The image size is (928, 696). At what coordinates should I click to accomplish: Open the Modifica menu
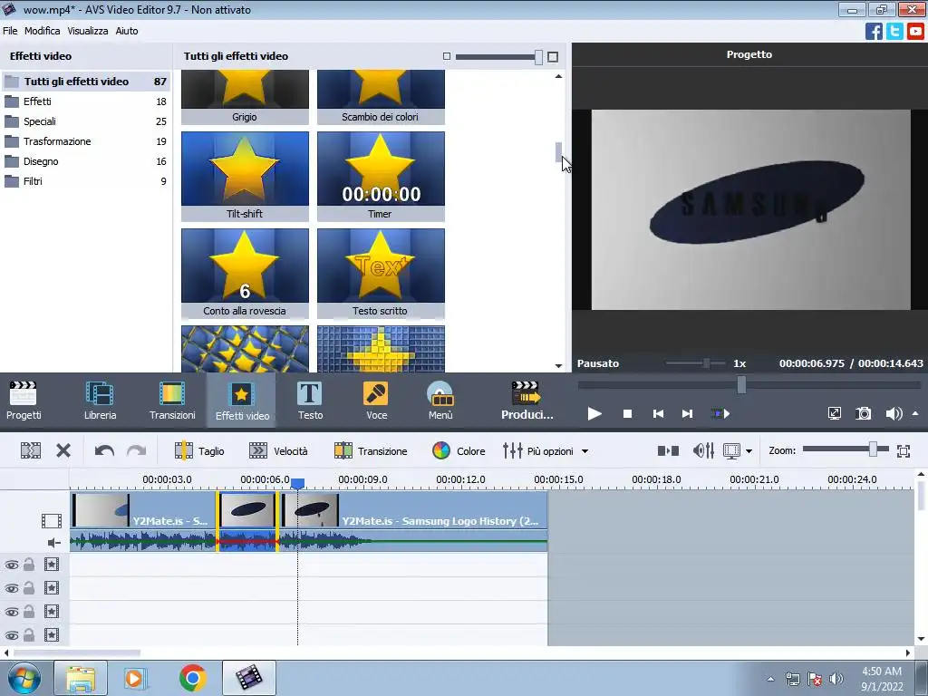pos(42,31)
